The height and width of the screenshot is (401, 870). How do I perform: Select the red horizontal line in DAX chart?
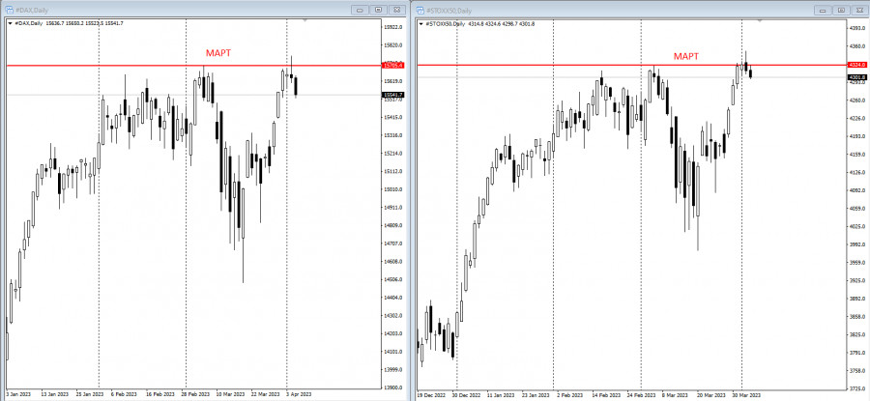(x=194, y=66)
